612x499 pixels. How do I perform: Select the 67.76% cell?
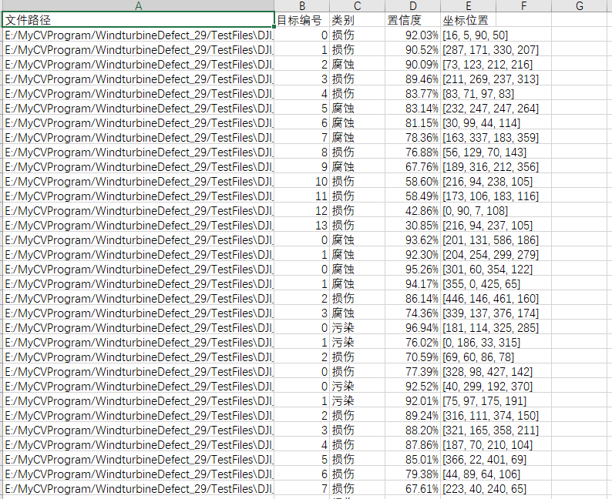click(413, 167)
